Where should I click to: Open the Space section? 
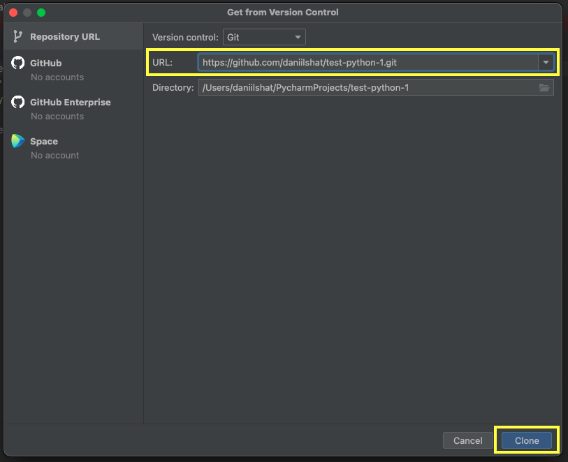click(73, 147)
